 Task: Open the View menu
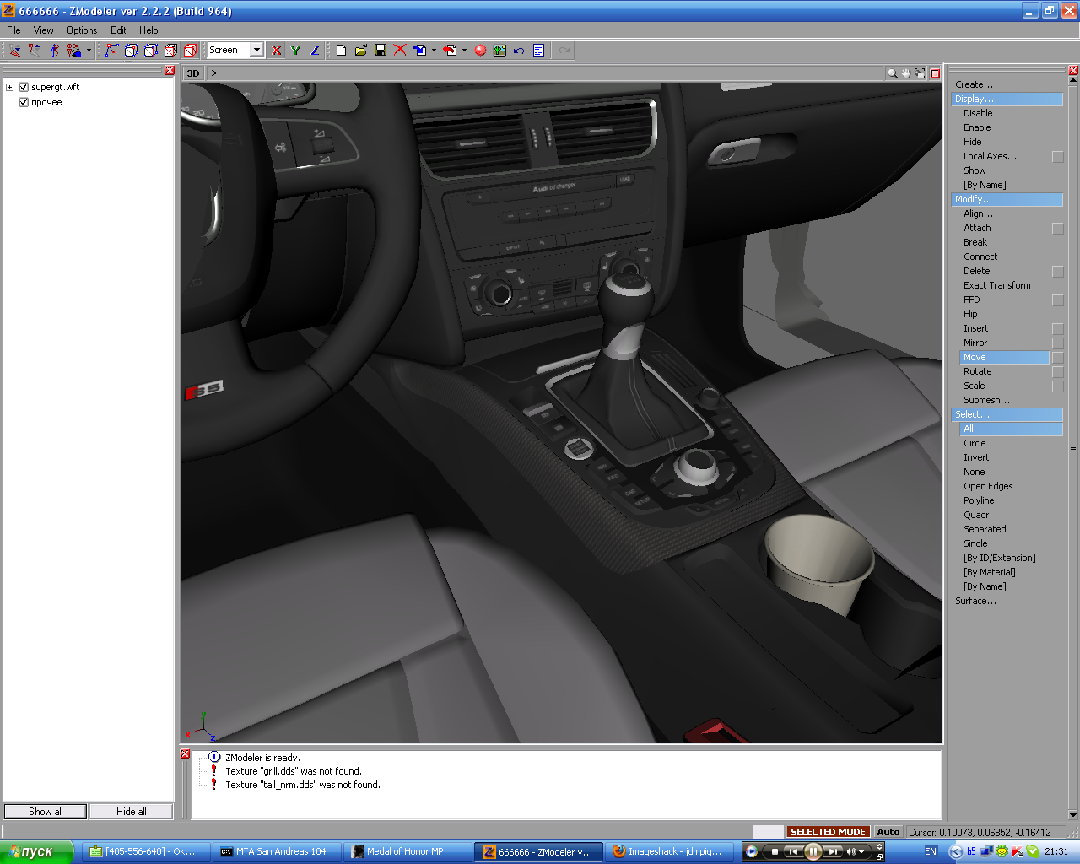(x=43, y=30)
